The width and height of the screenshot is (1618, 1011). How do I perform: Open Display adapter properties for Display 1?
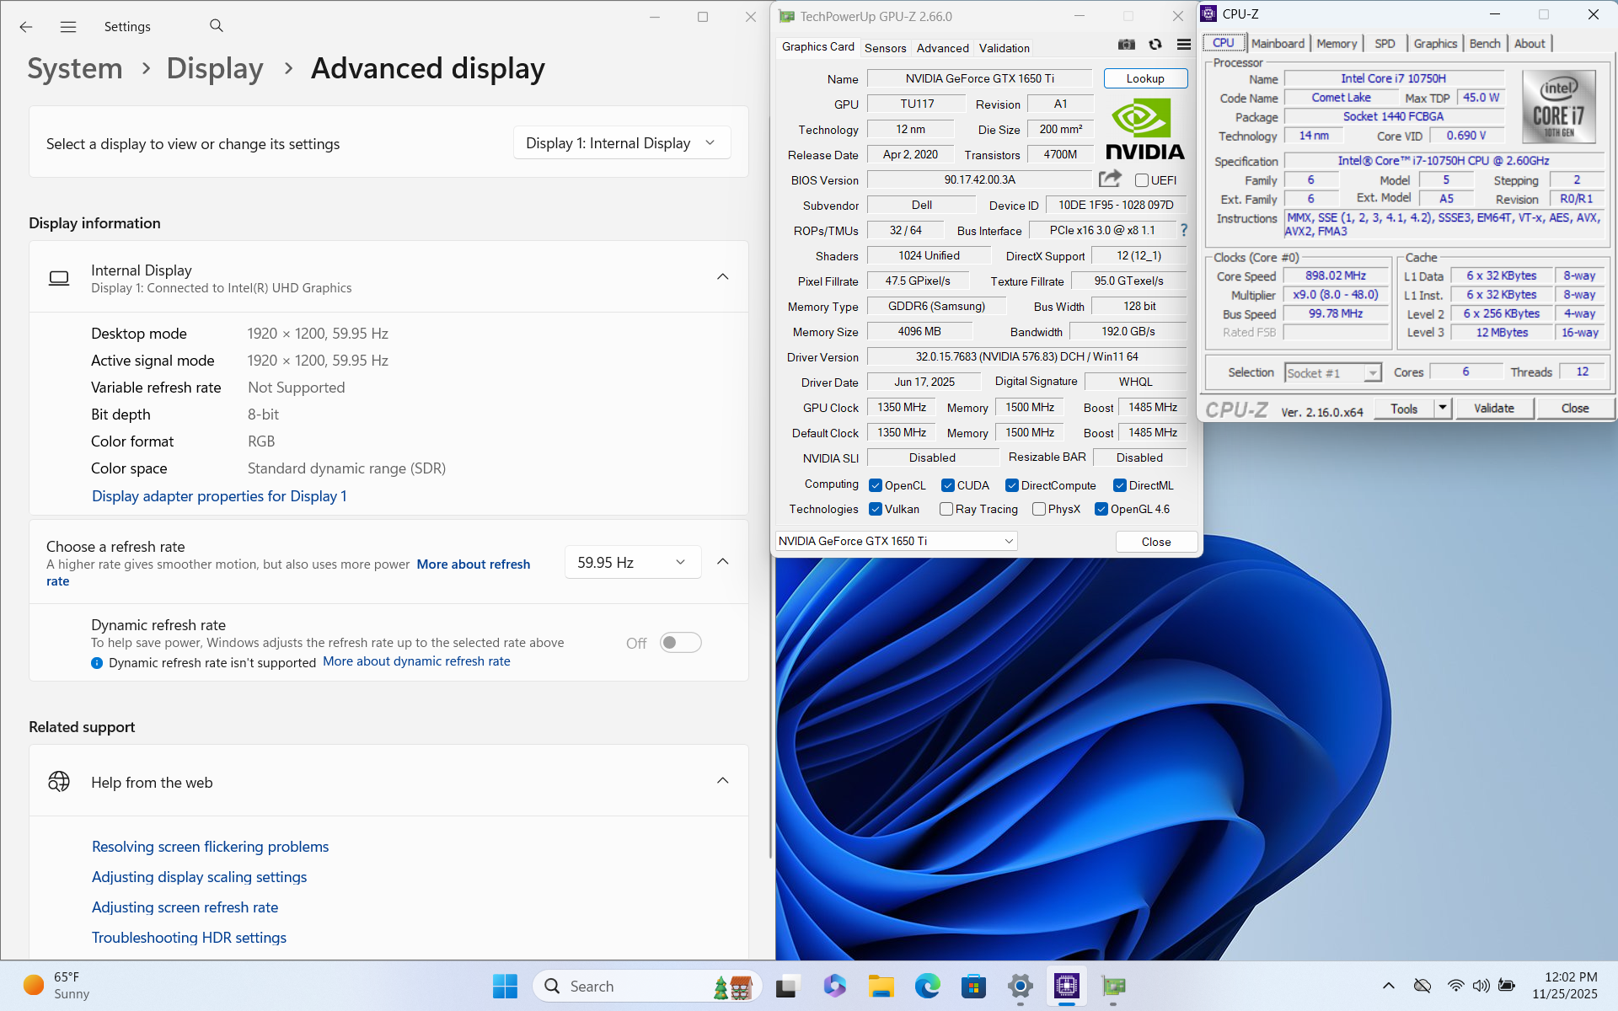tap(219, 496)
